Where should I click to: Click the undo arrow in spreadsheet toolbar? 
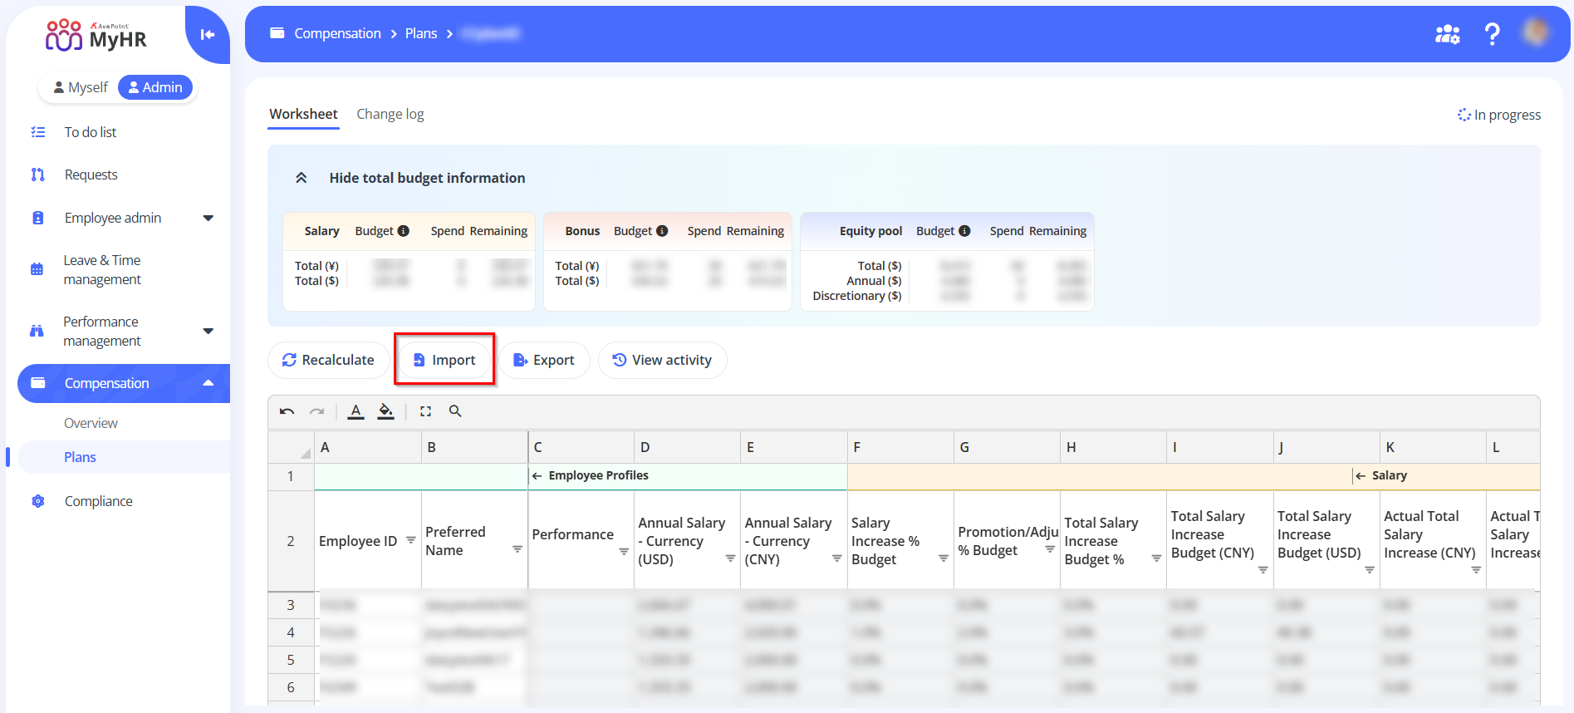pyautogui.click(x=287, y=411)
